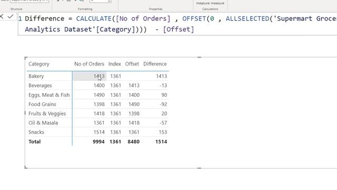
Task: Click the 1418 Offset value in Oil & Masala row
Action: [134, 123]
